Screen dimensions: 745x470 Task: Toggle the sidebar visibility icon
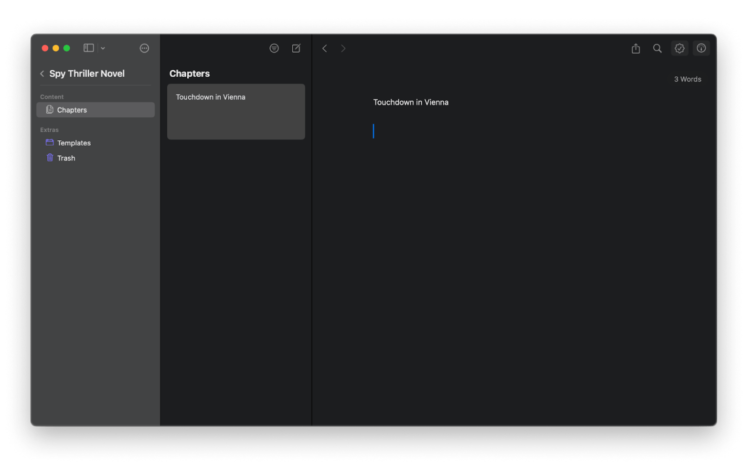tap(88, 48)
